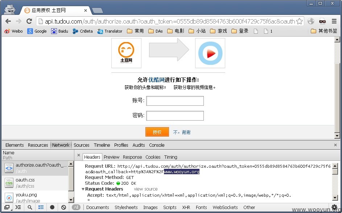Viewport: 342px width, 213px height.
Task: Open the unnamed blank page bookmark
Action: tap(256, 31)
